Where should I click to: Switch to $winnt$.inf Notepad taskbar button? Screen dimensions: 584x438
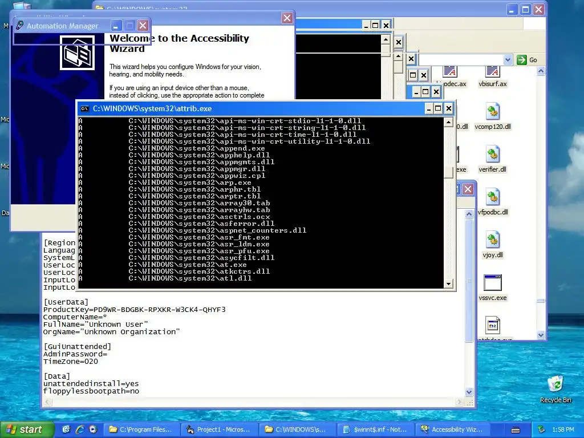(375, 429)
